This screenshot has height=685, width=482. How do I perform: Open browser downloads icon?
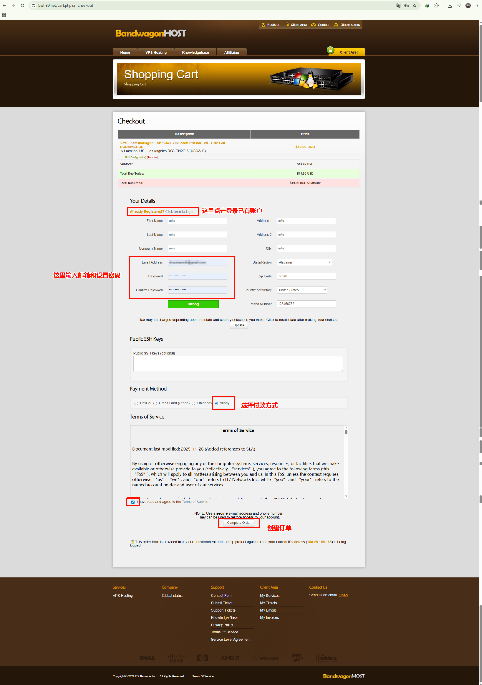click(x=450, y=5)
